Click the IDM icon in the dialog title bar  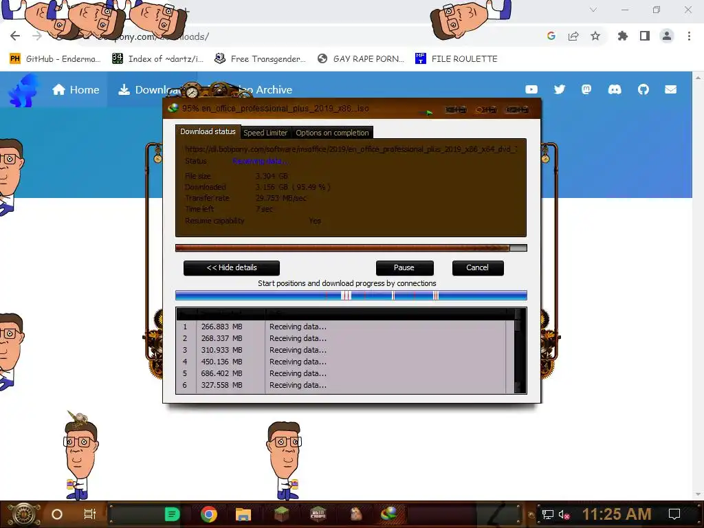173,108
